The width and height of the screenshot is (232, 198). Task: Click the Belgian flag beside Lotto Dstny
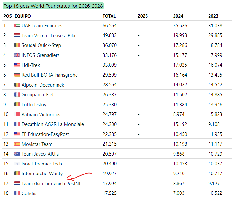click(x=17, y=104)
